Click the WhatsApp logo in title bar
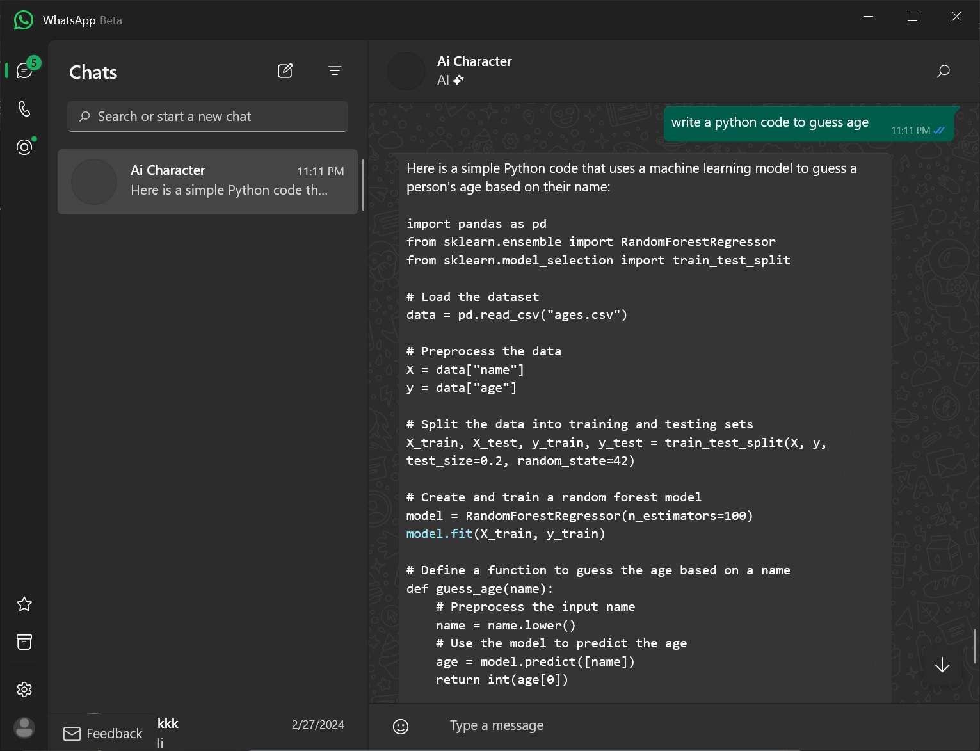Viewport: 980px width, 751px height. point(24,20)
